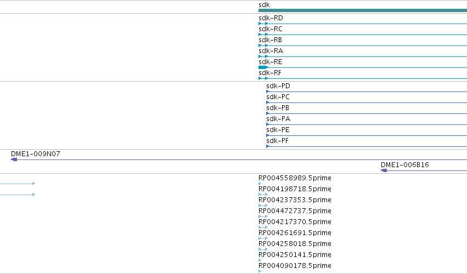Click the DME1-009N07 clone label

pyautogui.click(x=36, y=154)
